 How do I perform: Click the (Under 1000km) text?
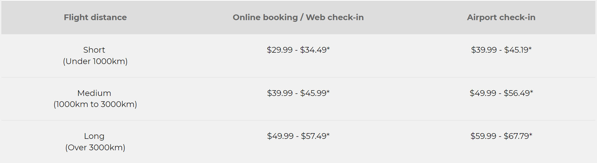(x=95, y=61)
